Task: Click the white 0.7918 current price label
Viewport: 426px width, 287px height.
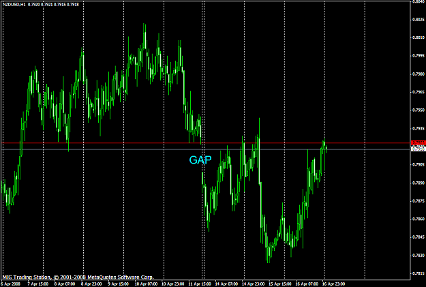Action: point(418,149)
